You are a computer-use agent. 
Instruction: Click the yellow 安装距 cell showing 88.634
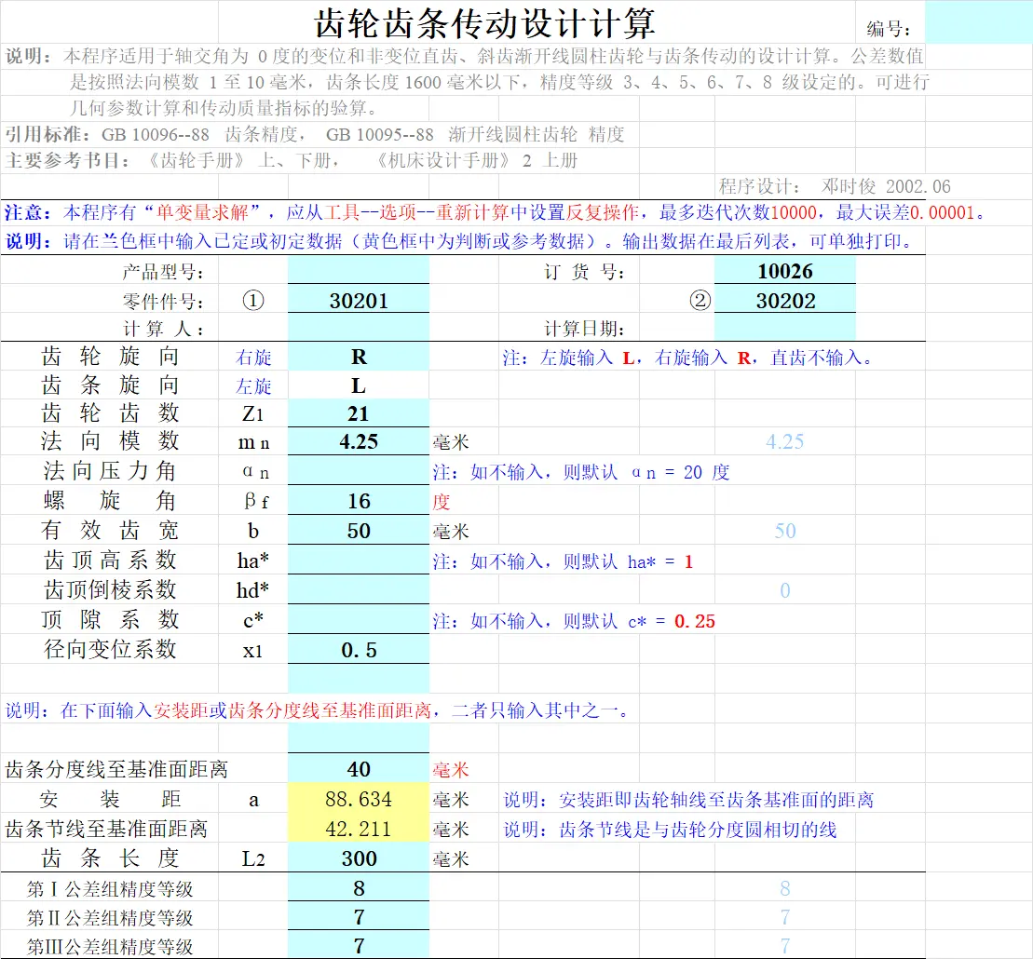358,798
